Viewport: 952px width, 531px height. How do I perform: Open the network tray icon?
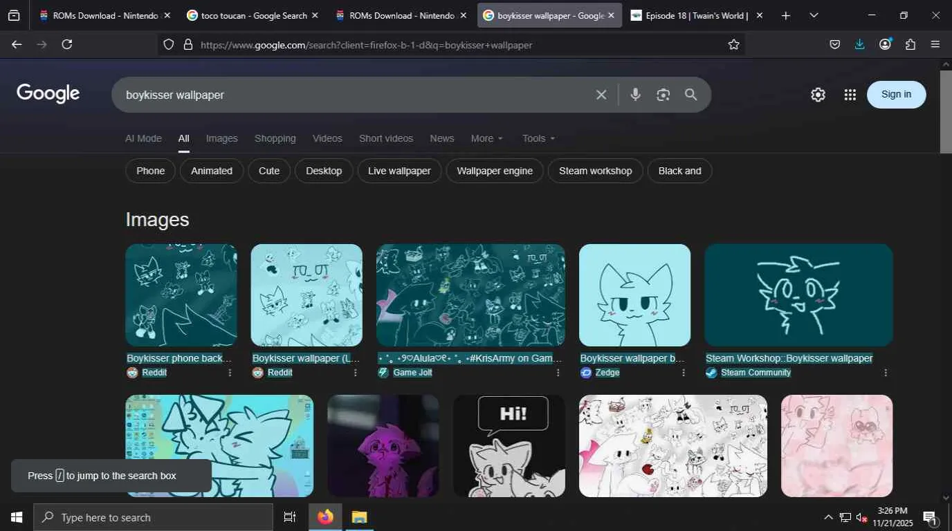(845, 517)
